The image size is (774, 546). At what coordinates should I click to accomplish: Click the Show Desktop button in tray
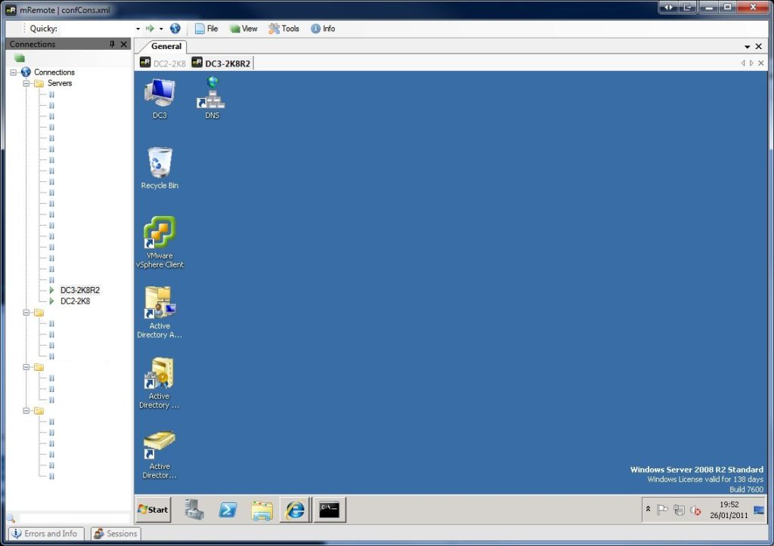pos(759,510)
